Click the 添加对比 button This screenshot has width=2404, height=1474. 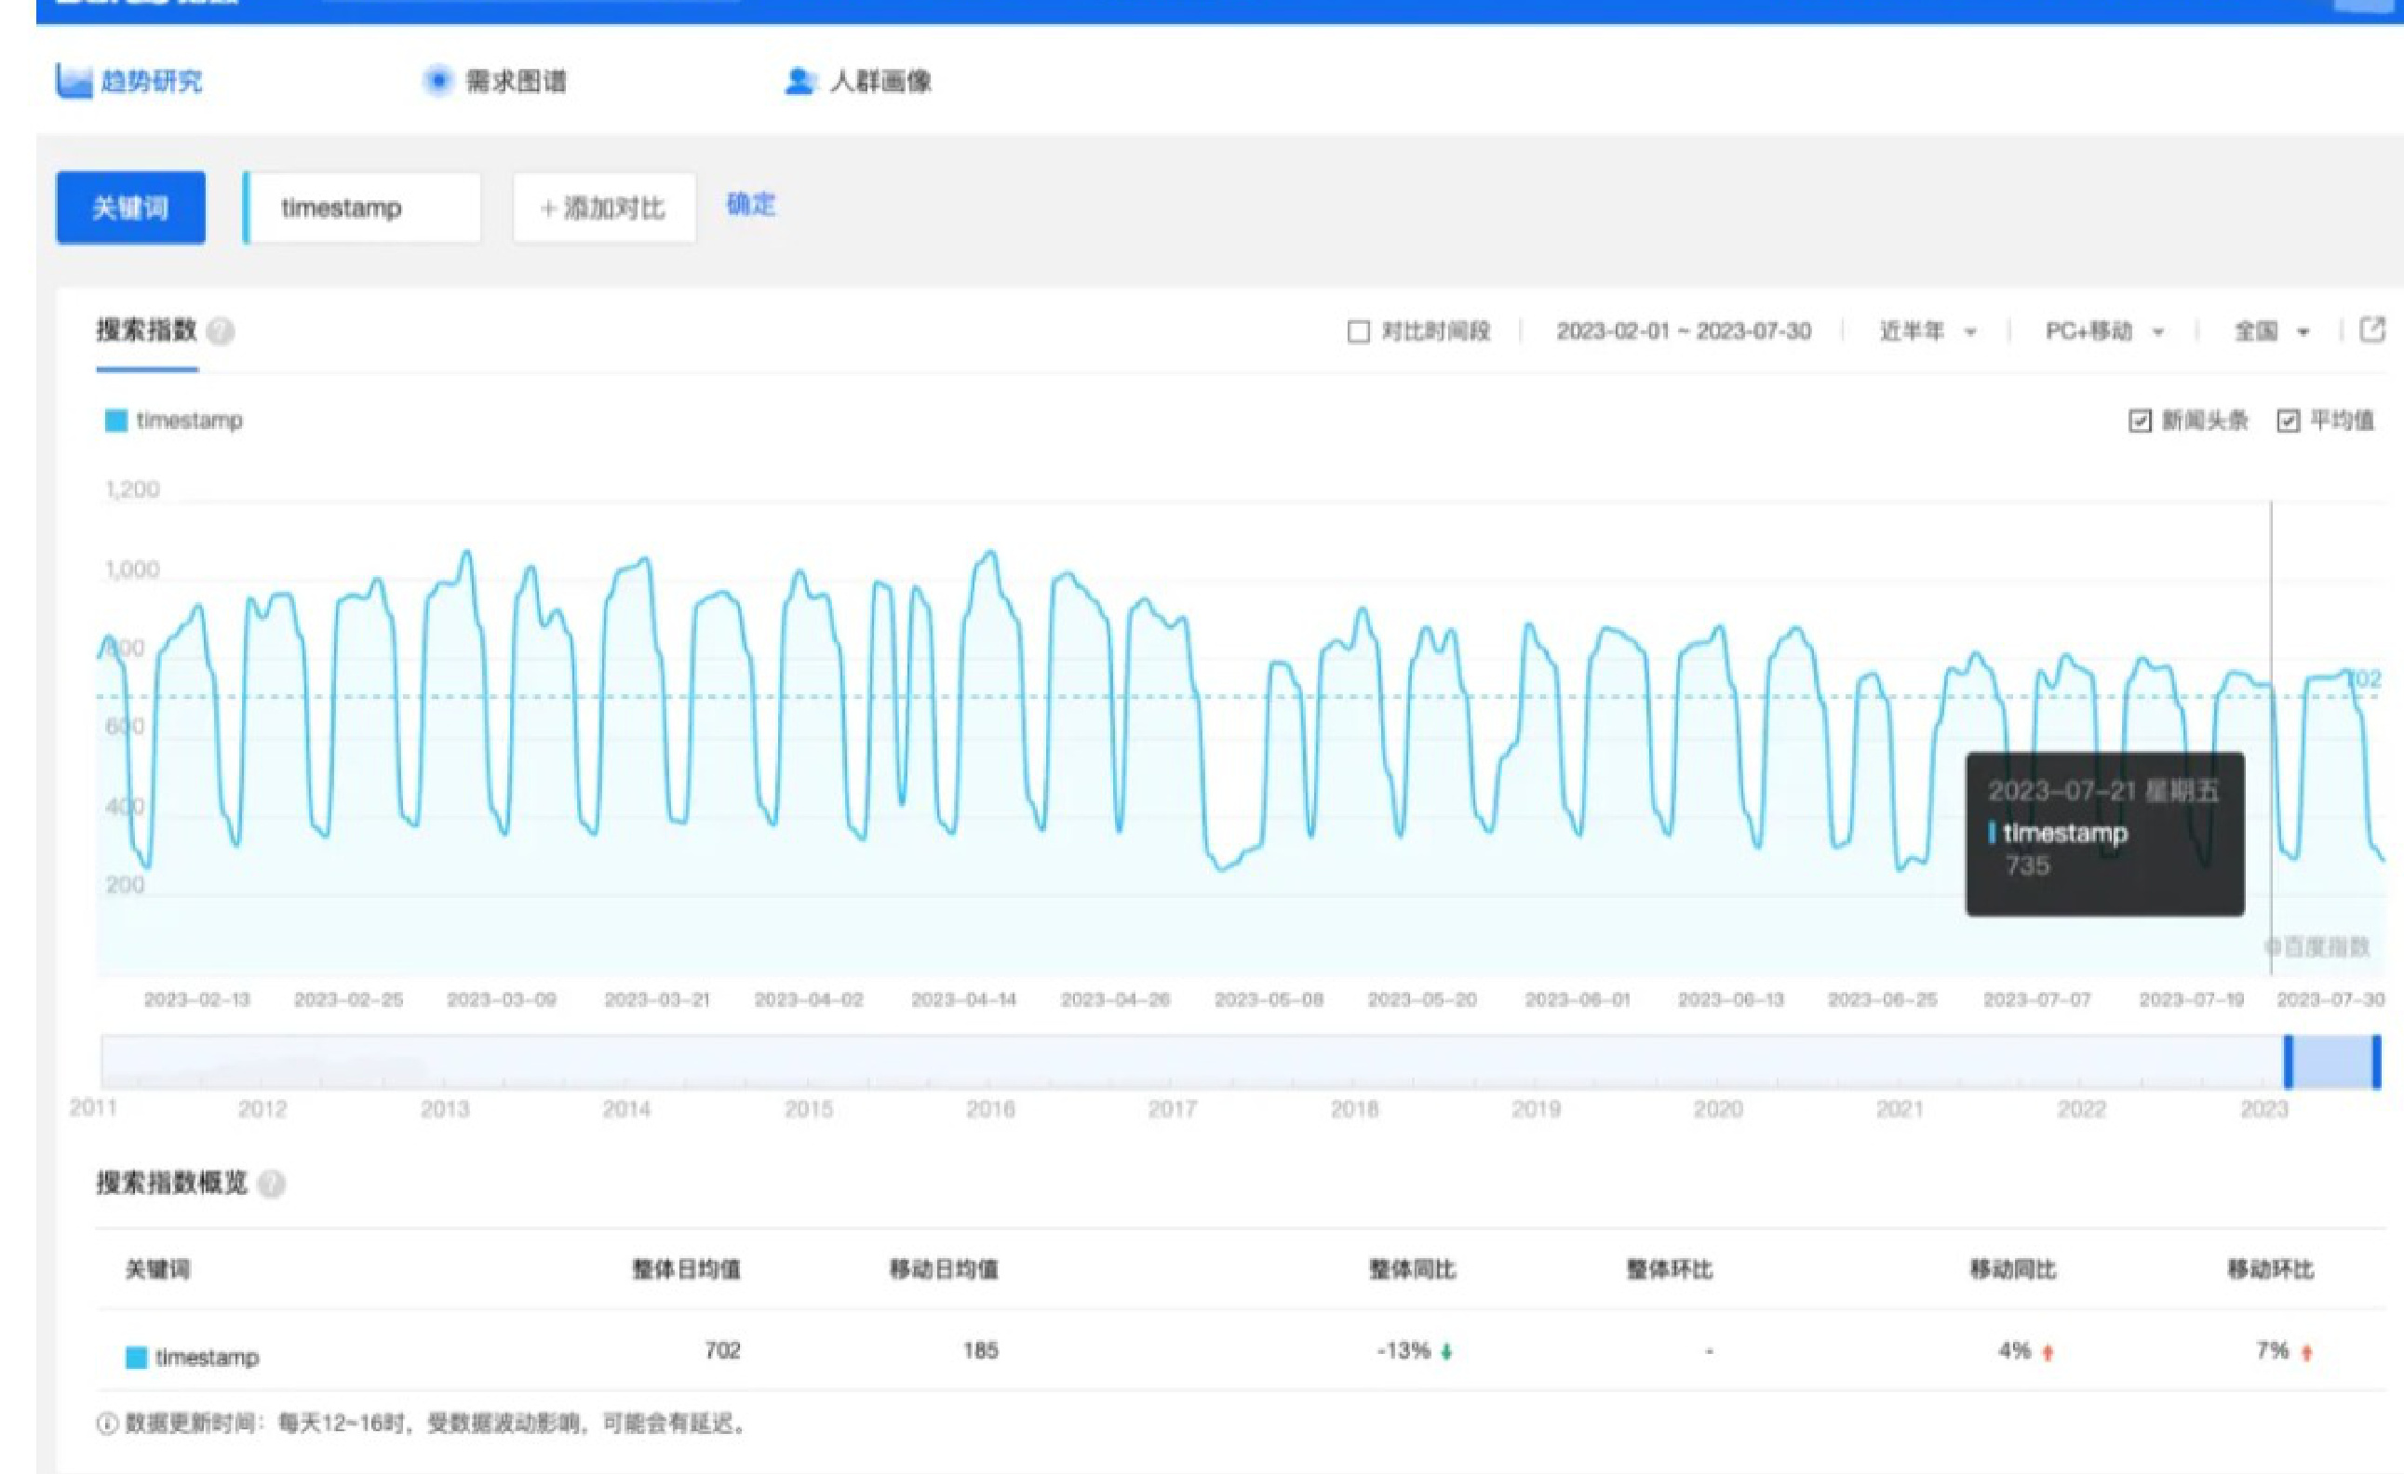[604, 208]
